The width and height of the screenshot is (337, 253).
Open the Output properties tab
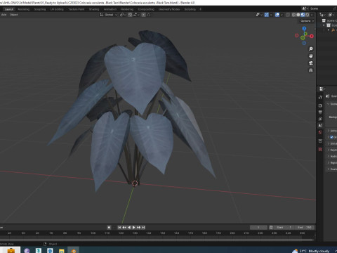(x=320, y=112)
